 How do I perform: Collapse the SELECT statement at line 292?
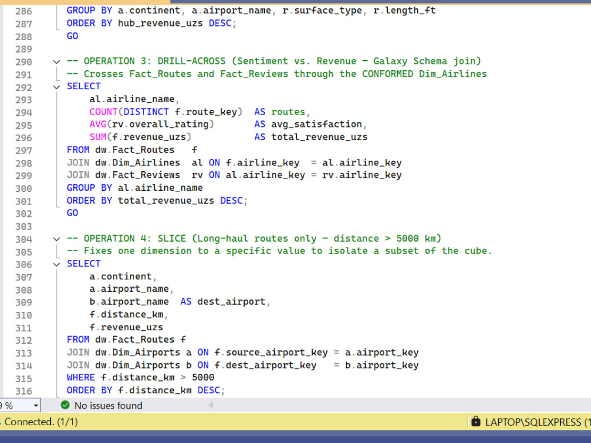tap(57, 87)
